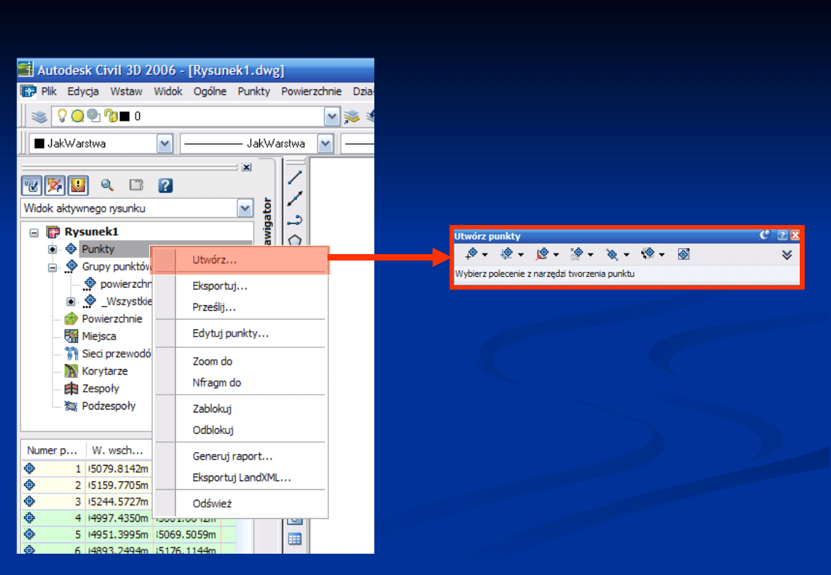Select Grupy punktów tree item
The height and width of the screenshot is (575, 831).
(x=116, y=266)
